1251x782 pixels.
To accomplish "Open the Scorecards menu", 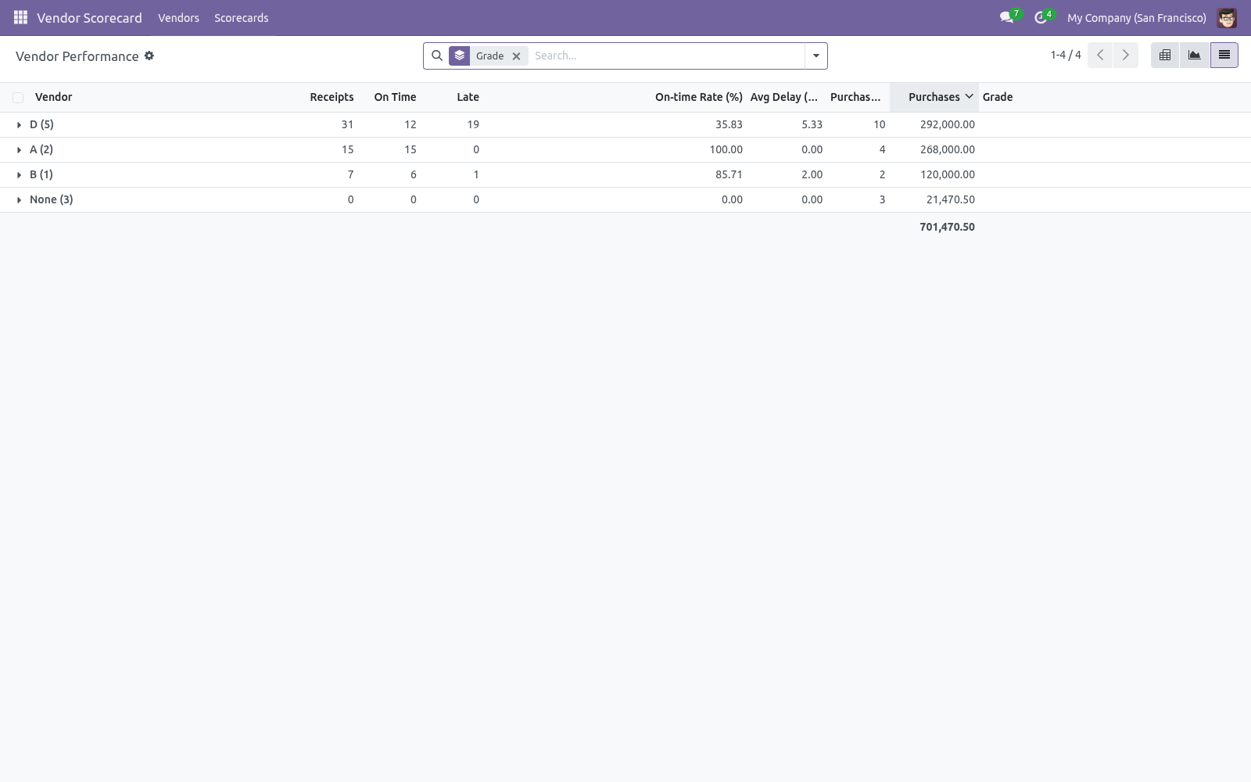I will coord(242,17).
